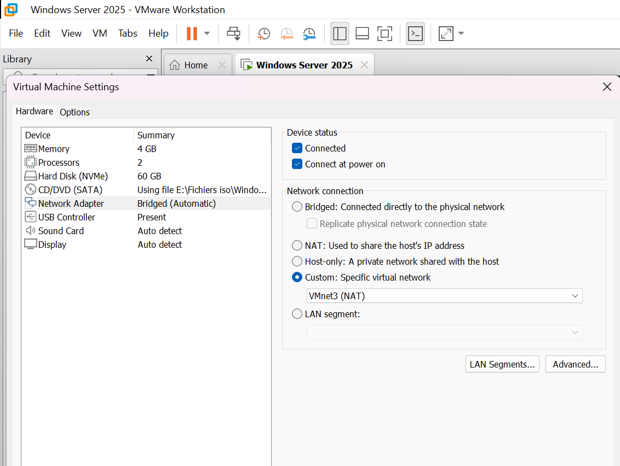Click the Device column header
The image size is (620, 466).
(78, 135)
